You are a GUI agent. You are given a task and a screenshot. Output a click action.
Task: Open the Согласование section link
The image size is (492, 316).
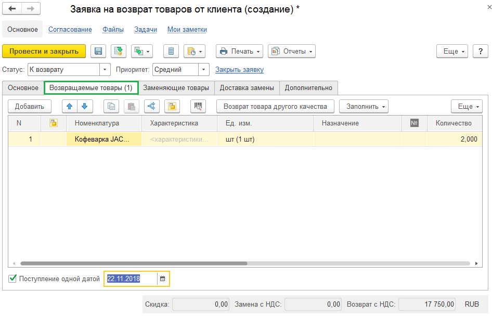coord(70,30)
